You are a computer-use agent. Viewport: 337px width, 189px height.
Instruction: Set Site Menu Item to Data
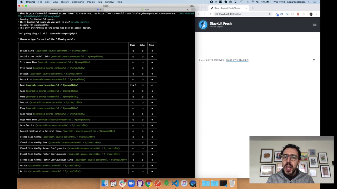coord(142,62)
